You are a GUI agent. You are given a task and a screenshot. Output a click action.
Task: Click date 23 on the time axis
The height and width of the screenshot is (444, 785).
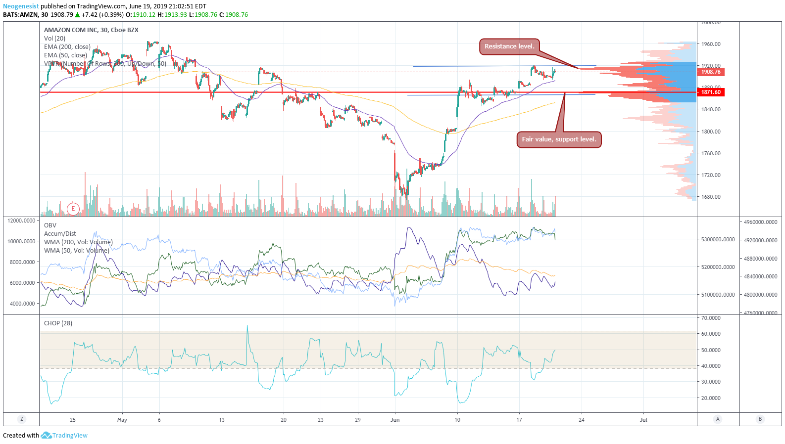[x=321, y=420]
